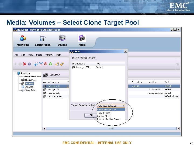
Task: Open the Edit menu
Action: [23, 55]
